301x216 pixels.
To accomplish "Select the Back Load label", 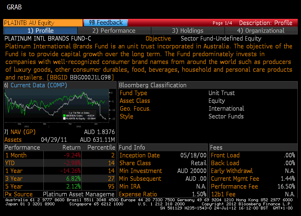I will 225,163.
